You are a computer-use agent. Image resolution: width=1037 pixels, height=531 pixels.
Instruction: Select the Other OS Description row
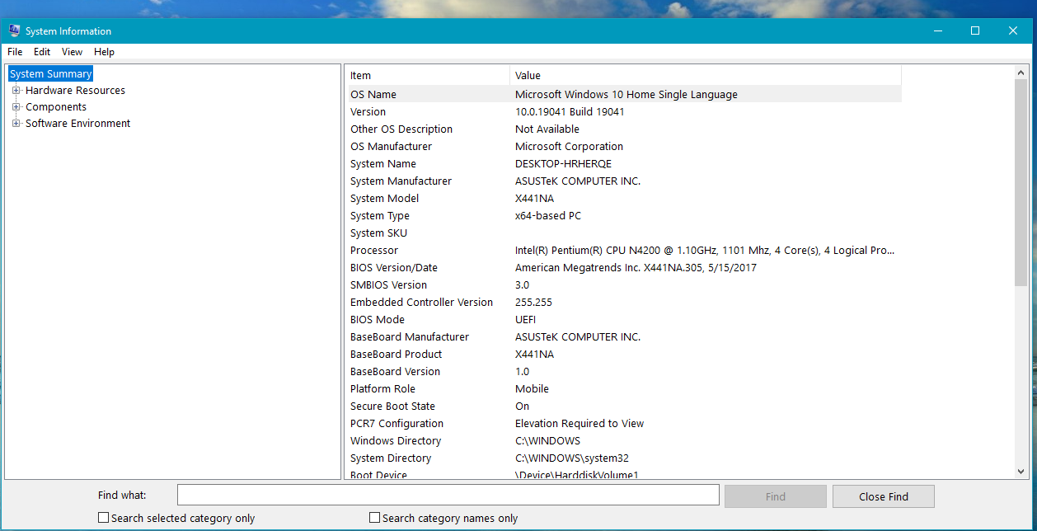click(x=624, y=129)
